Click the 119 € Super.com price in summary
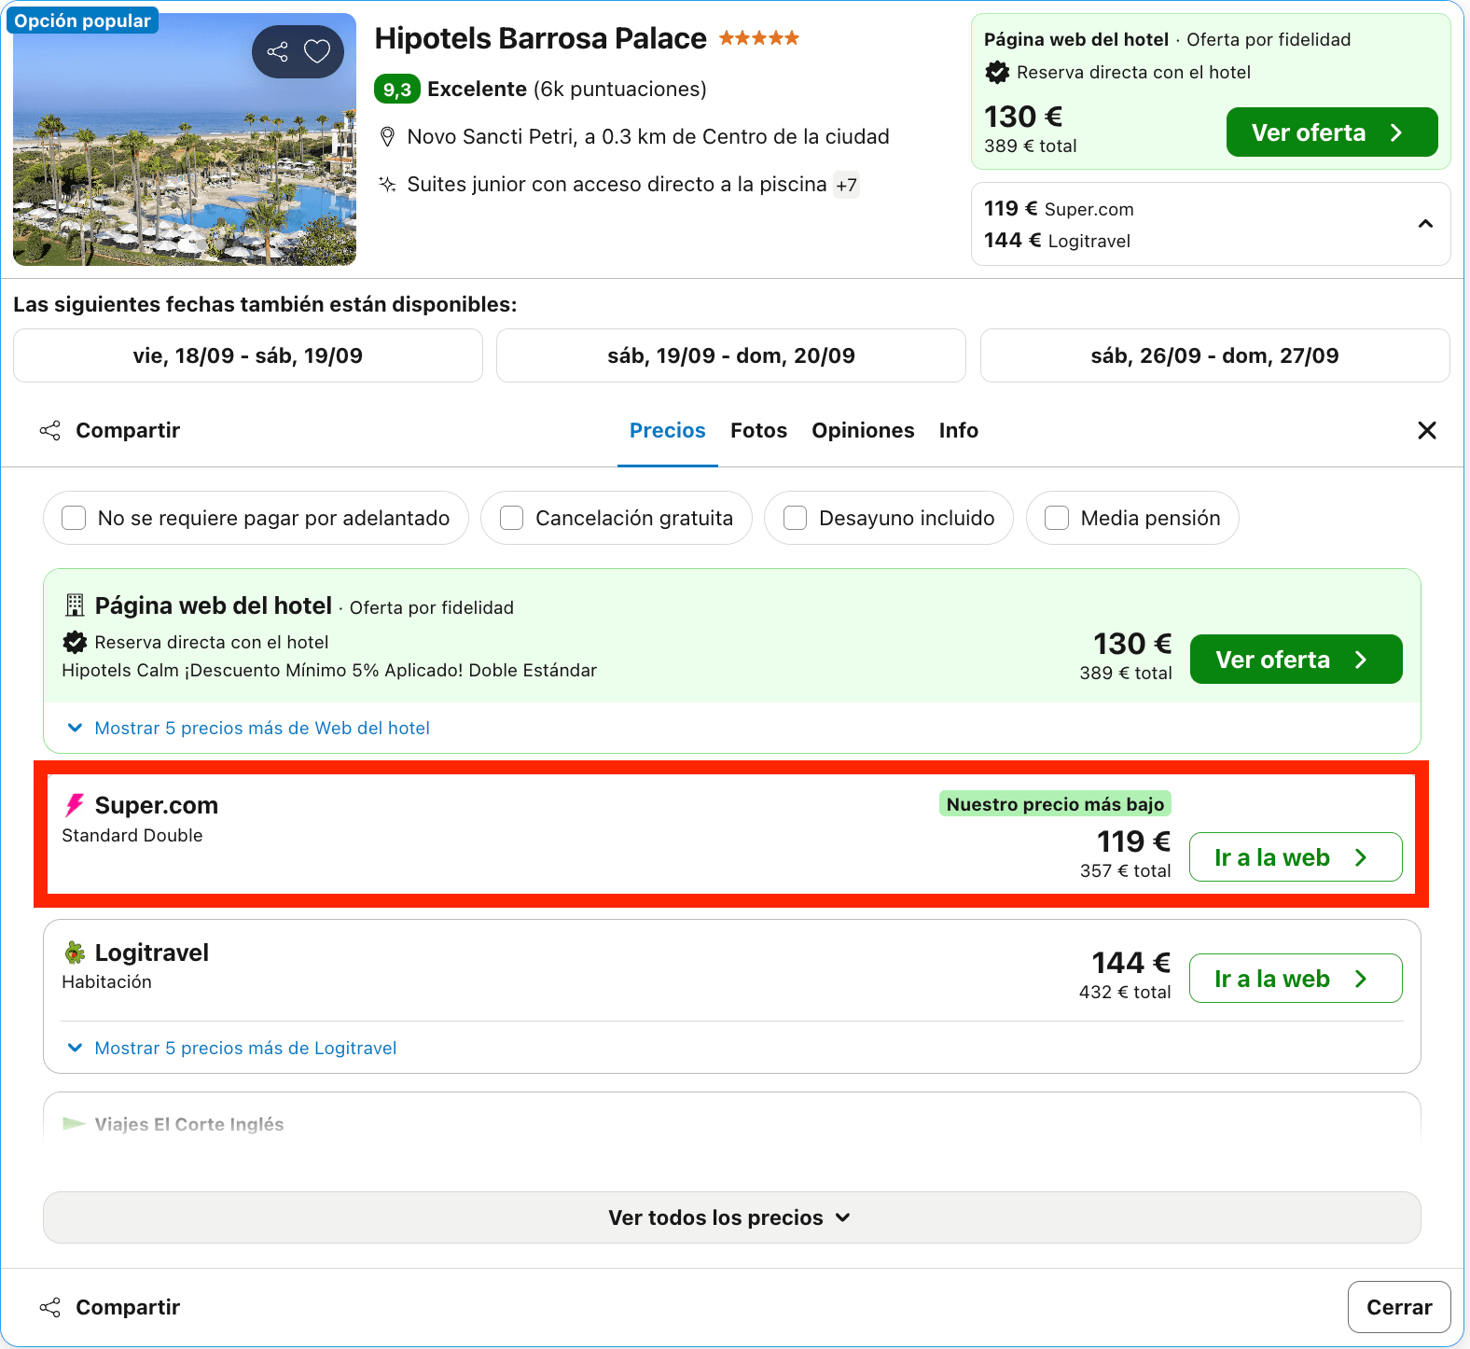 pos(1059,209)
